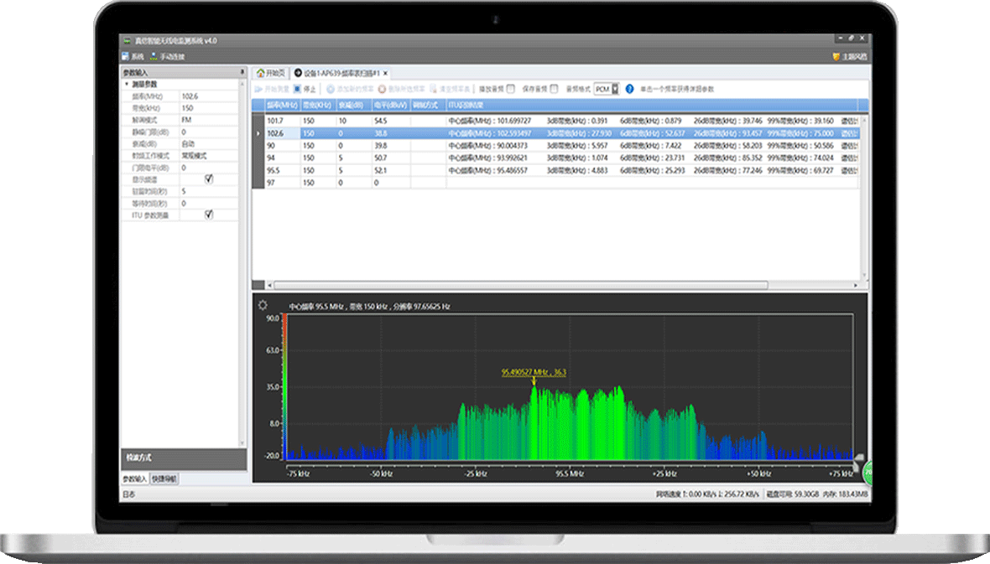This screenshot has height=564, width=990.
Task: Click the start measurement play icon
Action: [x=258, y=89]
